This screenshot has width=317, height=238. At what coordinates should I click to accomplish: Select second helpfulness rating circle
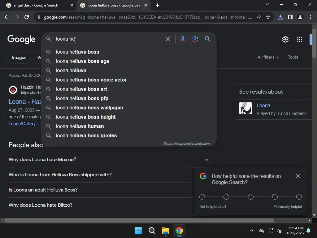(226, 197)
